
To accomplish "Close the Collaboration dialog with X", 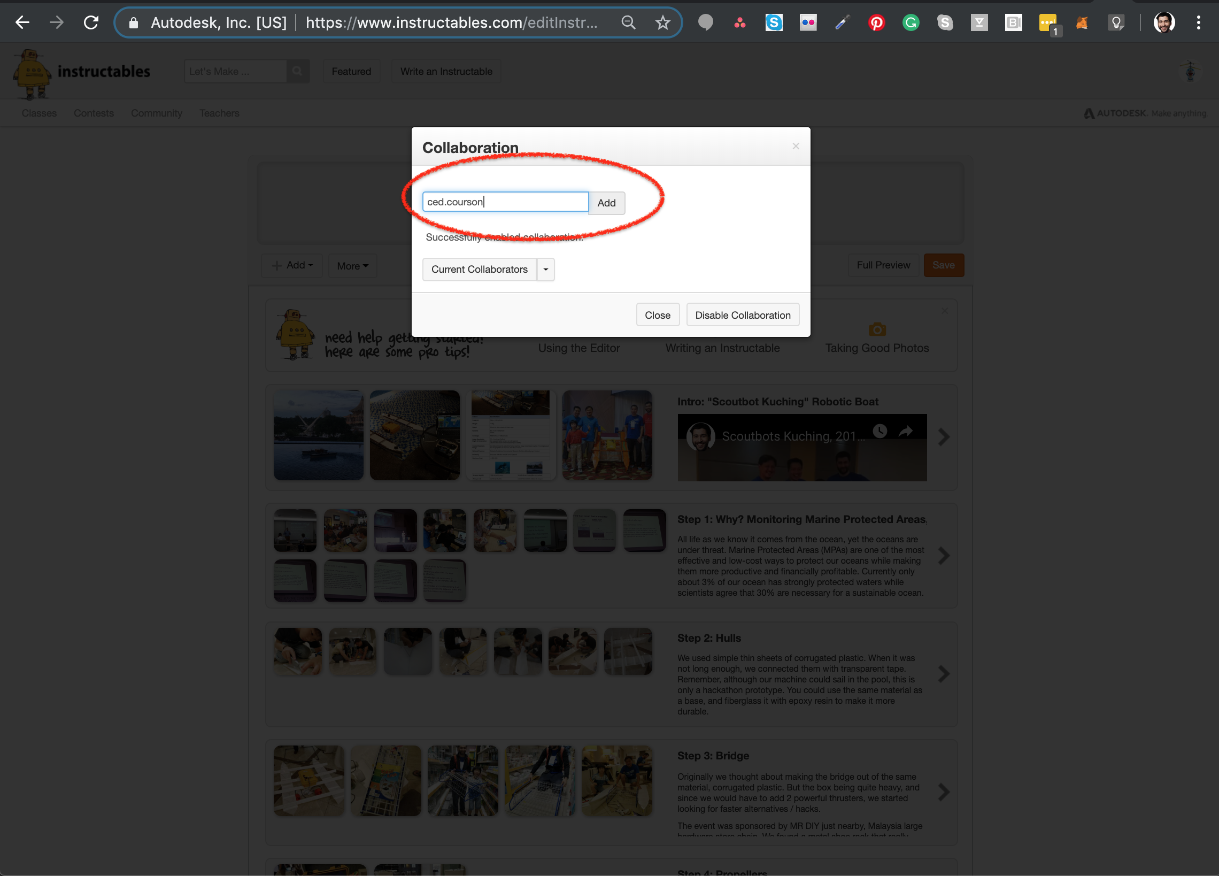I will tap(796, 147).
